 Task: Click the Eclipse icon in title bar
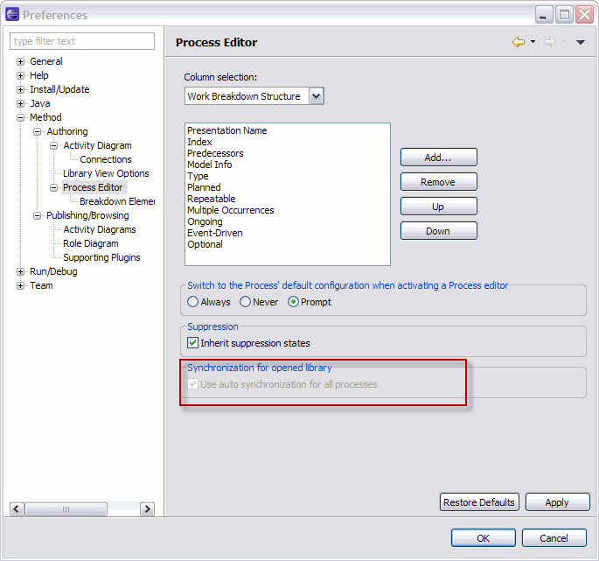coord(12,14)
